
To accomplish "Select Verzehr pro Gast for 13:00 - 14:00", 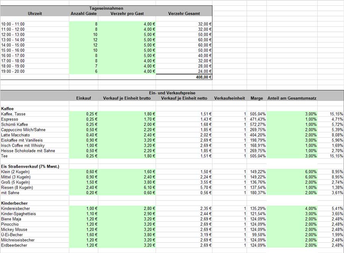I will click(127, 40).
